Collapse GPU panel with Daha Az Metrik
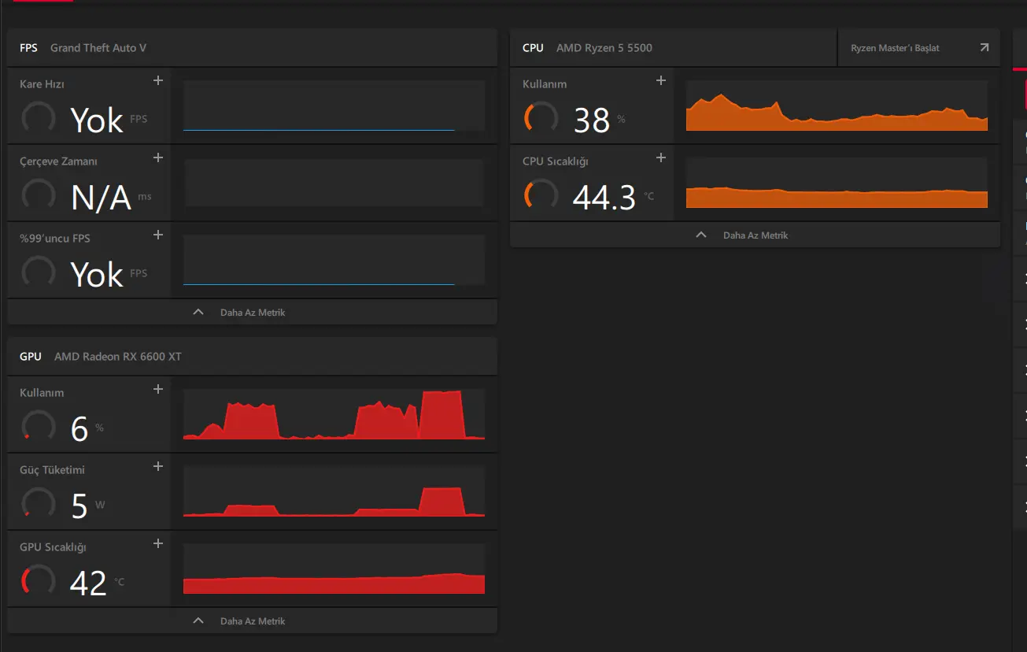The width and height of the screenshot is (1027, 652). (x=253, y=621)
